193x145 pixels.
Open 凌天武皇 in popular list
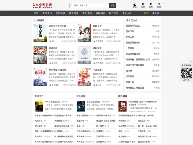(x=130, y=77)
